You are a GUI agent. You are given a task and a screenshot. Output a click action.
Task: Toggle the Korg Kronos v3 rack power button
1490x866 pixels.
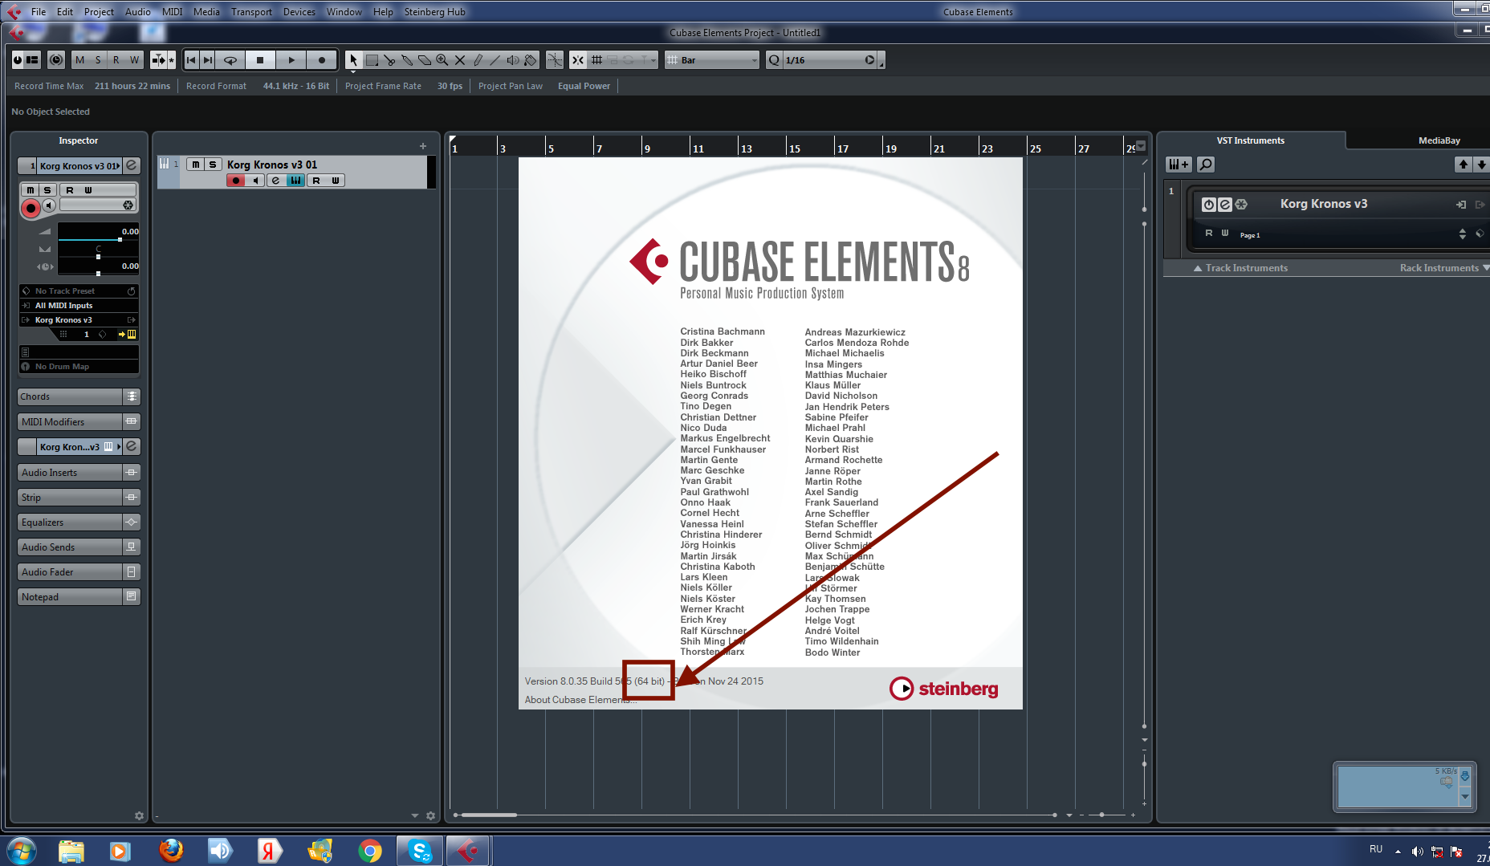[x=1208, y=205]
